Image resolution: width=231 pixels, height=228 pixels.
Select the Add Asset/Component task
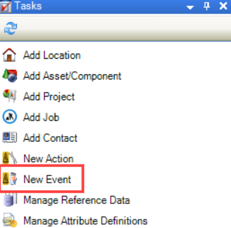[72, 76]
